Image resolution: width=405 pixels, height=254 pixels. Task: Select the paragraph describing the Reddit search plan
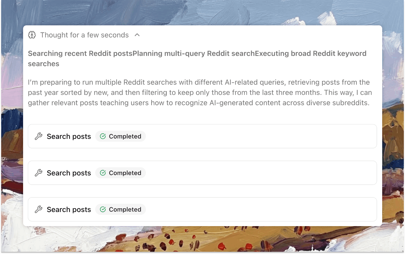pos(200,92)
